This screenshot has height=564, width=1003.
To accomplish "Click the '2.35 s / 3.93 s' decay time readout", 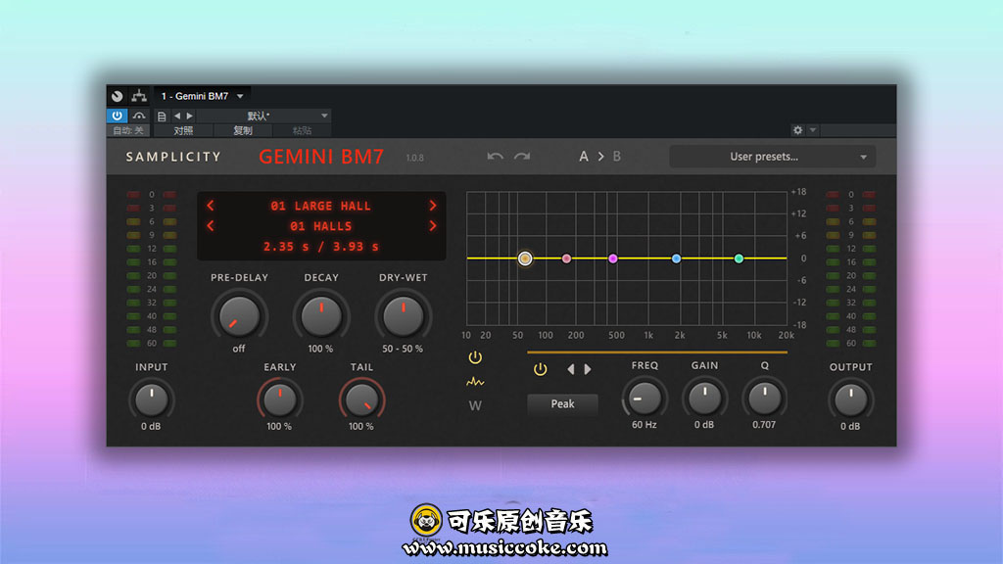I will click(x=320, y=247).
